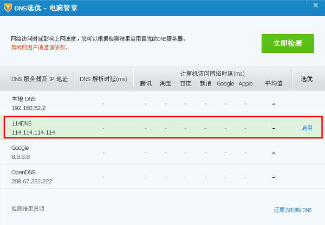325x225 pixels.
Task: Open 还原为初始 DNS link
Action: [292, 210]
